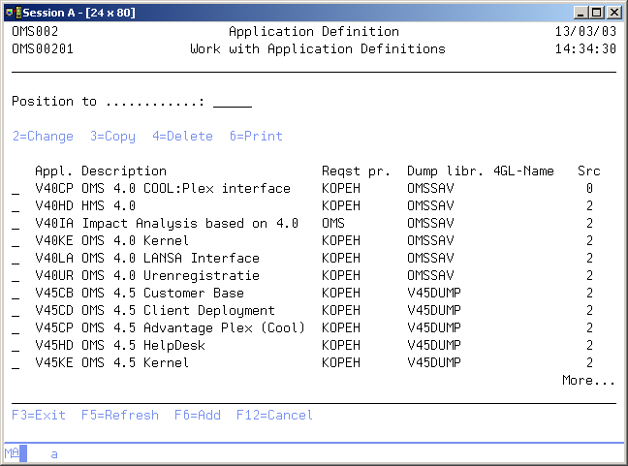The width and height of the screenshot is (628, 466).
Task: Click the 6=Print option label
Action: (256, 137)
